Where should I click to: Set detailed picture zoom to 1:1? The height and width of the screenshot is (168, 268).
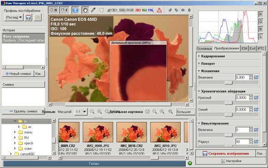171,112
